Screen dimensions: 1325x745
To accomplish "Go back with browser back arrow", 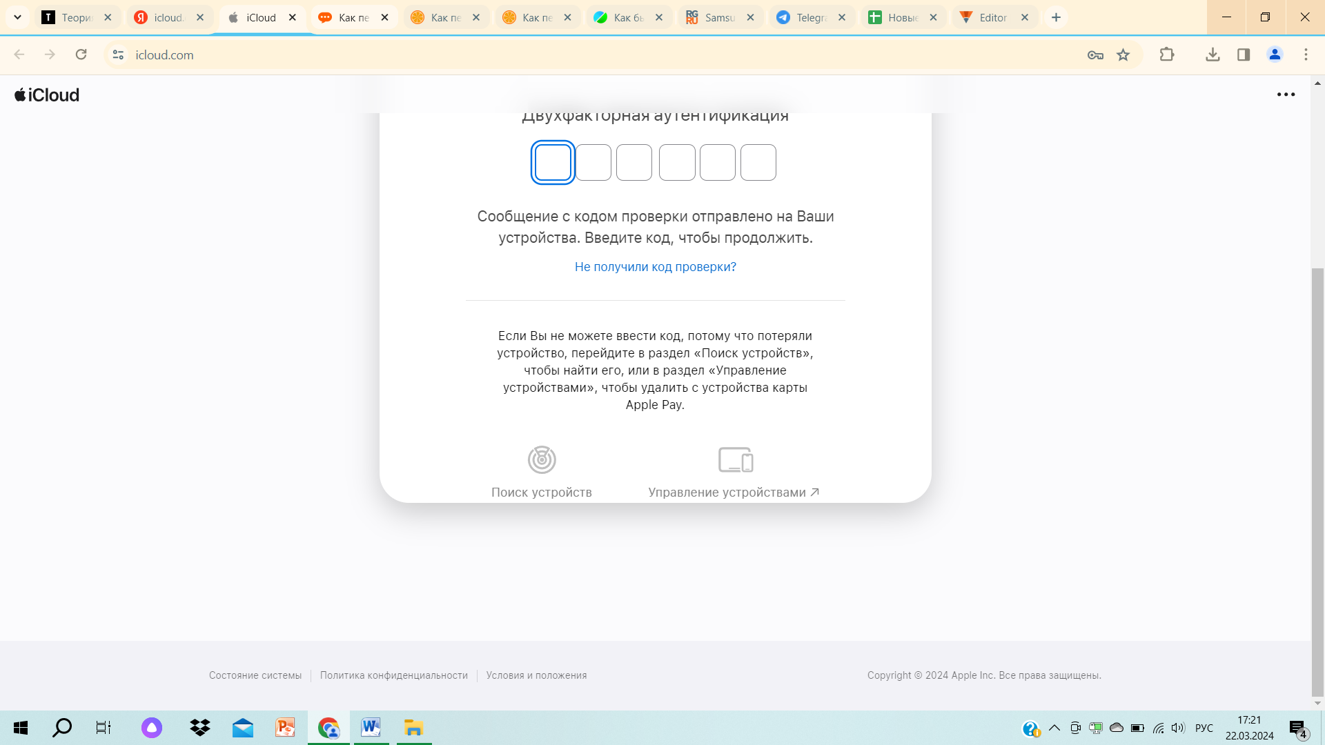I will pyautogui.click(x=19, y=54).
